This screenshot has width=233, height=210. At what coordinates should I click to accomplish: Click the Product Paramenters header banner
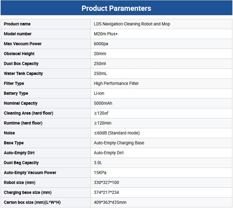(116, 8)
